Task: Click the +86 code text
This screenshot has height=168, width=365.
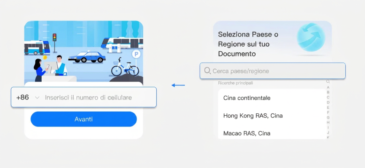Action: [23, 98]
